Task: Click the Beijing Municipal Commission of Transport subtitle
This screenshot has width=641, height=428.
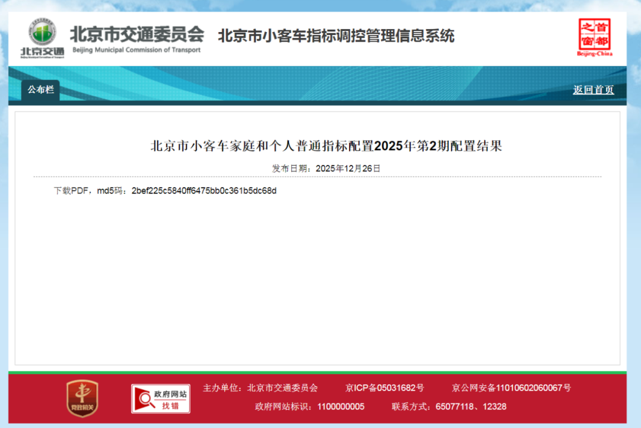Action: click(x=137, y=50)
